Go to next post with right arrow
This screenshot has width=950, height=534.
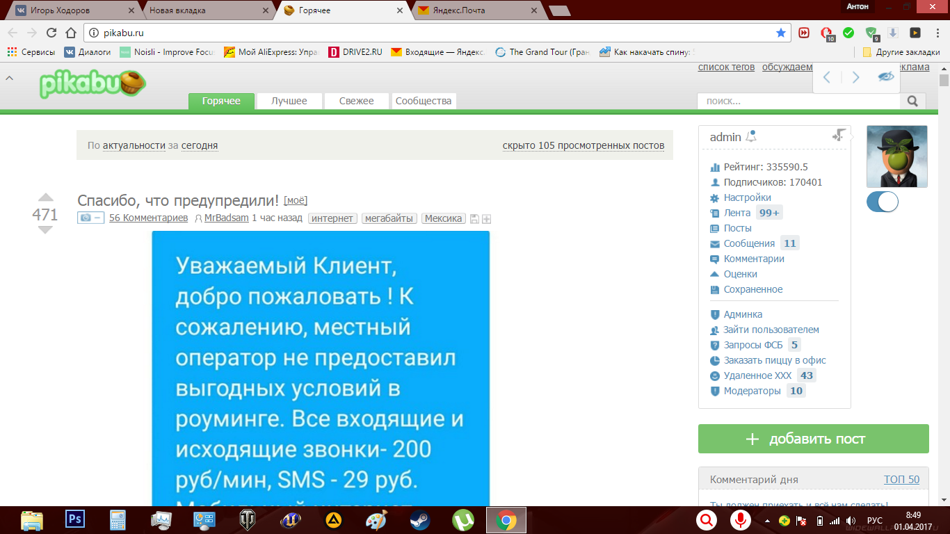(x=856, y=77)
